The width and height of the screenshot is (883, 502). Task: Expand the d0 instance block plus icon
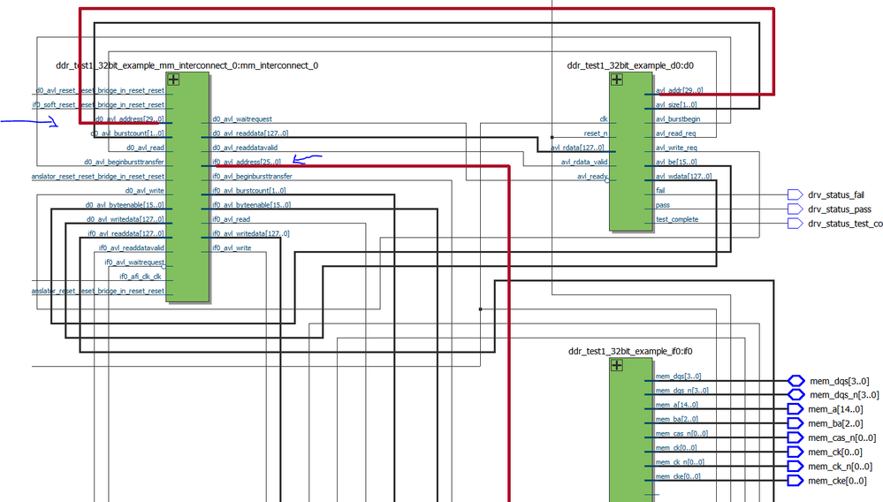(617, 80)
